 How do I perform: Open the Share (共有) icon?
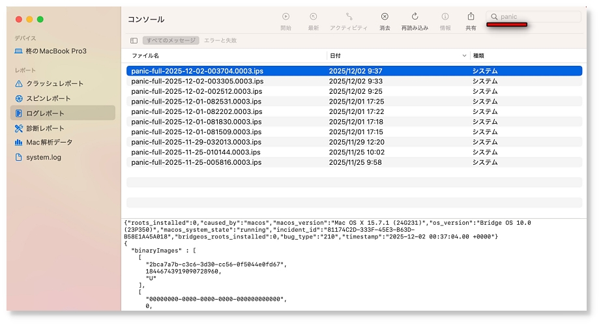coord(471,17)
